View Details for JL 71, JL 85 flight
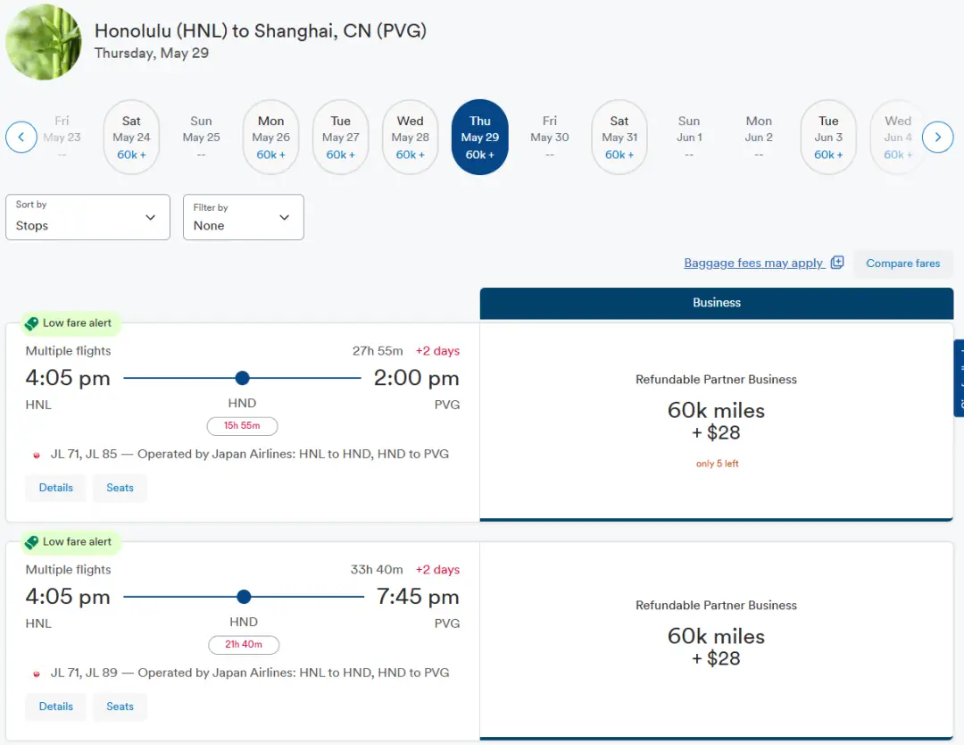This screenshot has height=745, width=964. 55,488
